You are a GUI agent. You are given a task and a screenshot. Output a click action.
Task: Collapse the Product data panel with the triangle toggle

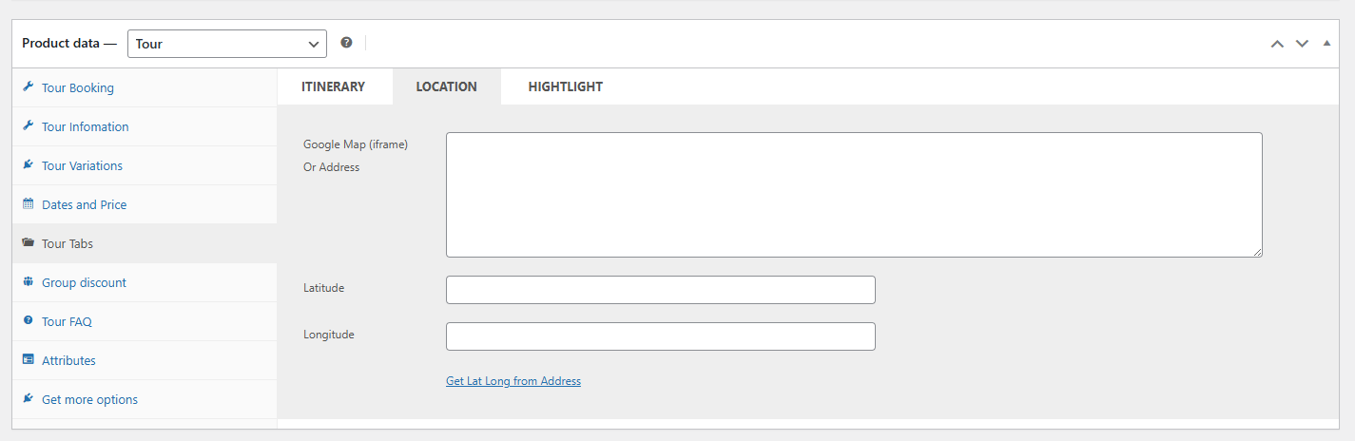[x=1326, y=43]
